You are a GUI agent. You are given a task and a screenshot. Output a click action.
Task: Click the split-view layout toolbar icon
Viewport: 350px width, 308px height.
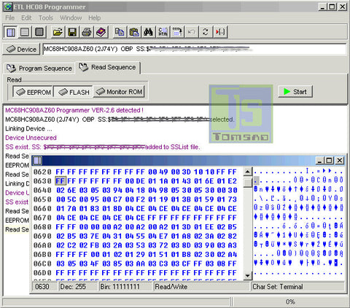[x=11, y=32]
